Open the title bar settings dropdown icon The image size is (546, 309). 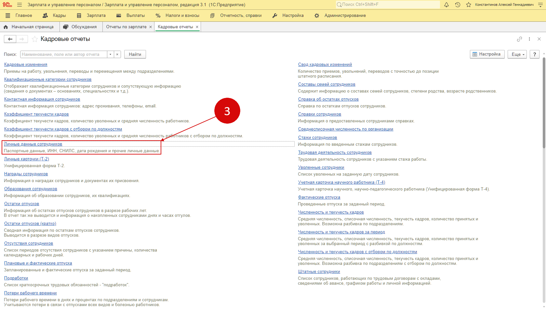click(540, 5)
